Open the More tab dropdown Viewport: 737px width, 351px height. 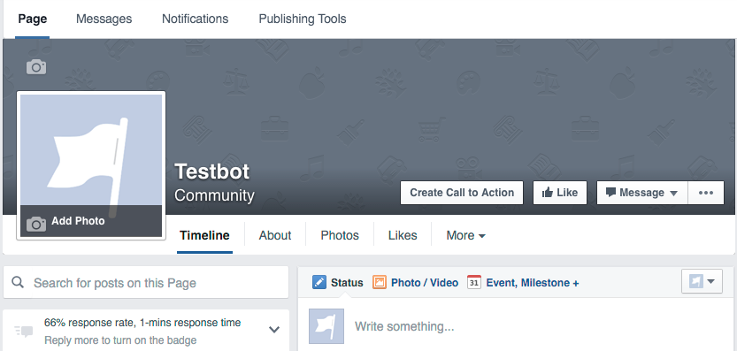coord(465,235)
